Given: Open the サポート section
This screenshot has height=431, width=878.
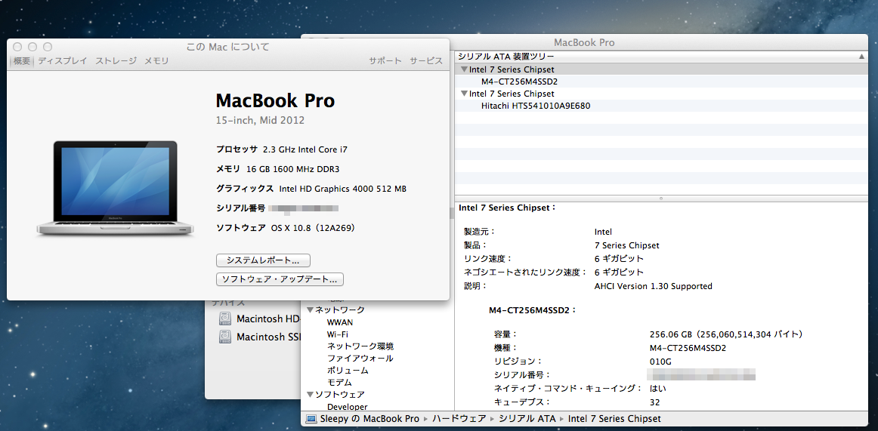Looking at the screenshot, I should tap(385, 61).
